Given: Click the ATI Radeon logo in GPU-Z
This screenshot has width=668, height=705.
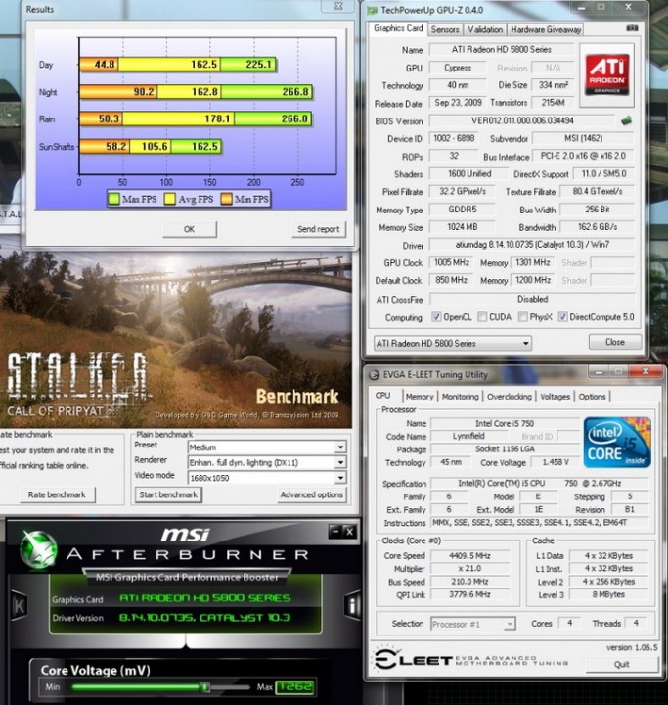Looking at the screenshot, I should pos(607,74).
